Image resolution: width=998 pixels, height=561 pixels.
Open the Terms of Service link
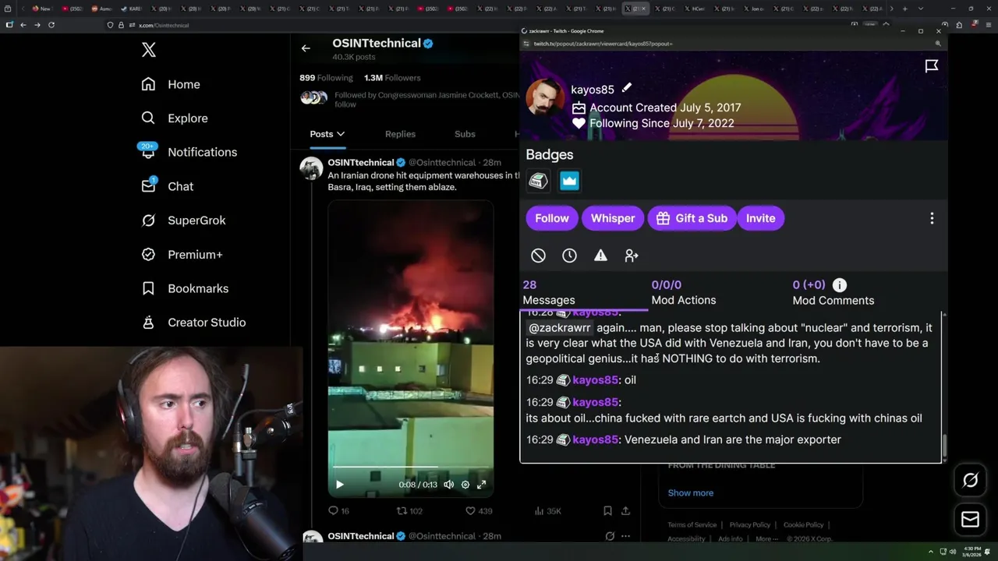(x=692, y=525)
